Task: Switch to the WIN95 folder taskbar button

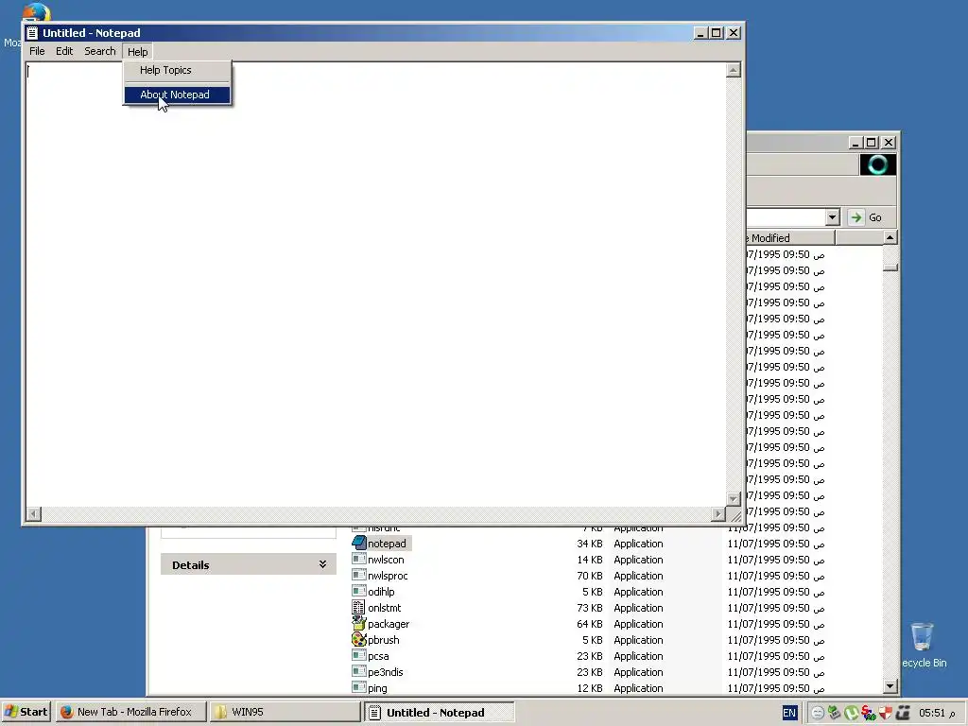Action: click(x=284, y=712)
